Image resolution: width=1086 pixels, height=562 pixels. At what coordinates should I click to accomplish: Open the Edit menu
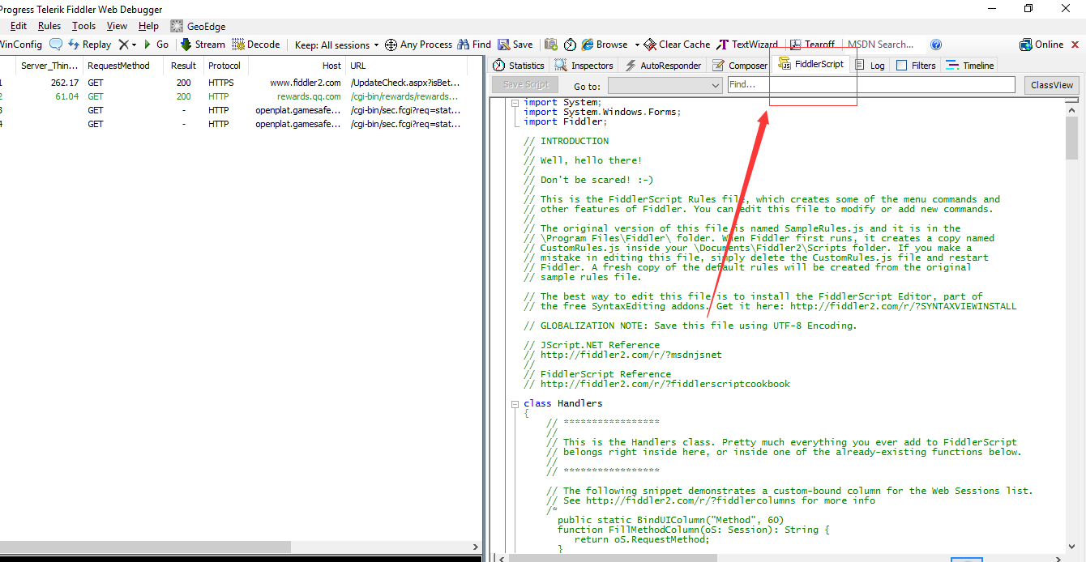click(x=19, y=26)
